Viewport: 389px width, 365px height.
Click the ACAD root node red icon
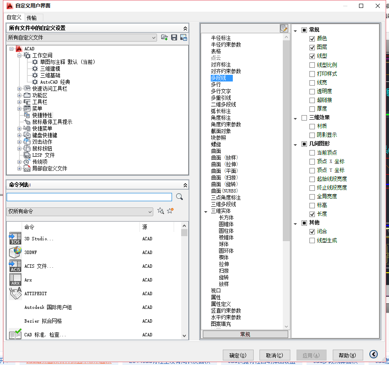19,49
